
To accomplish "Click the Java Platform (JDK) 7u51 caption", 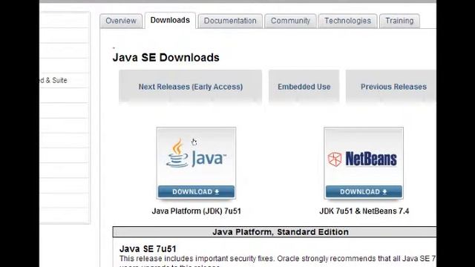I will click(196, 211).
